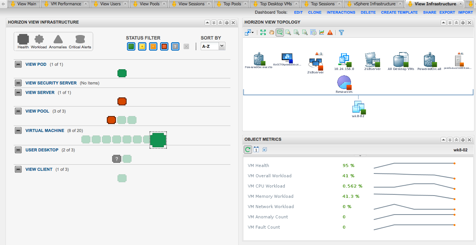Screen dimensions: 476x245
Task: Select the Health view icon
Action: tap(23, 39)
